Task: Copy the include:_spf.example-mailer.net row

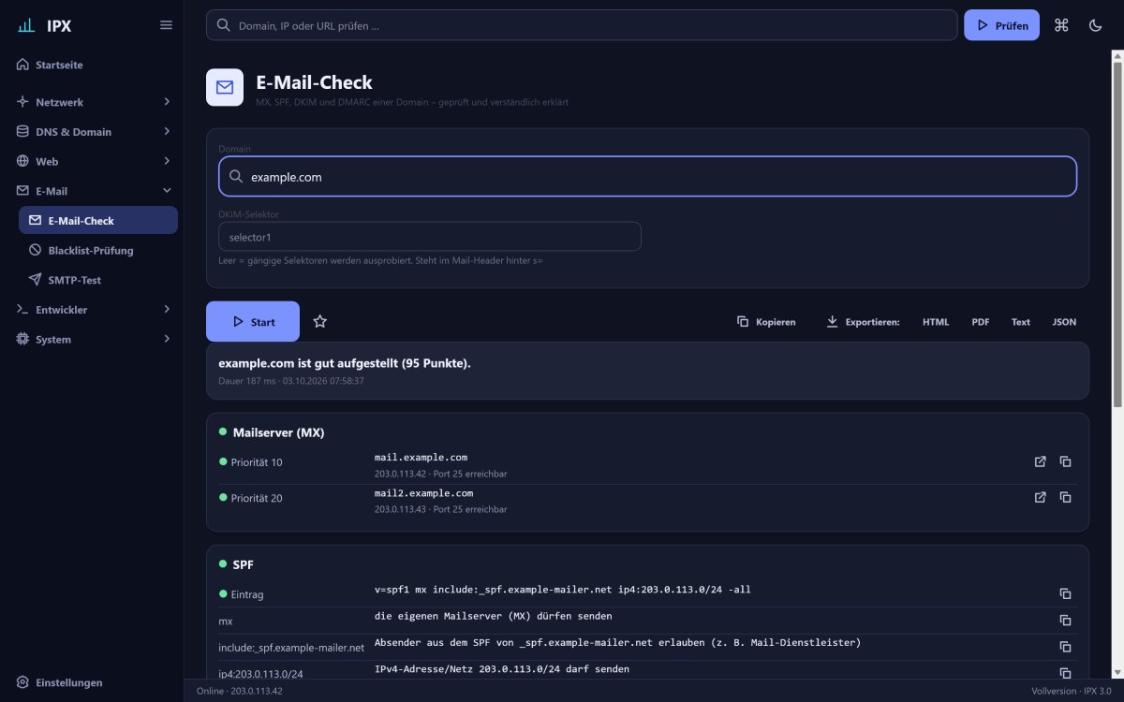Action: coord(1065,647)
